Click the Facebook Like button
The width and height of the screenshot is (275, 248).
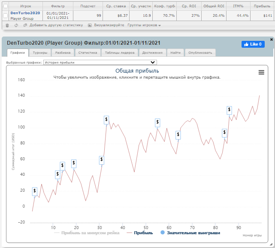(253, 44)
